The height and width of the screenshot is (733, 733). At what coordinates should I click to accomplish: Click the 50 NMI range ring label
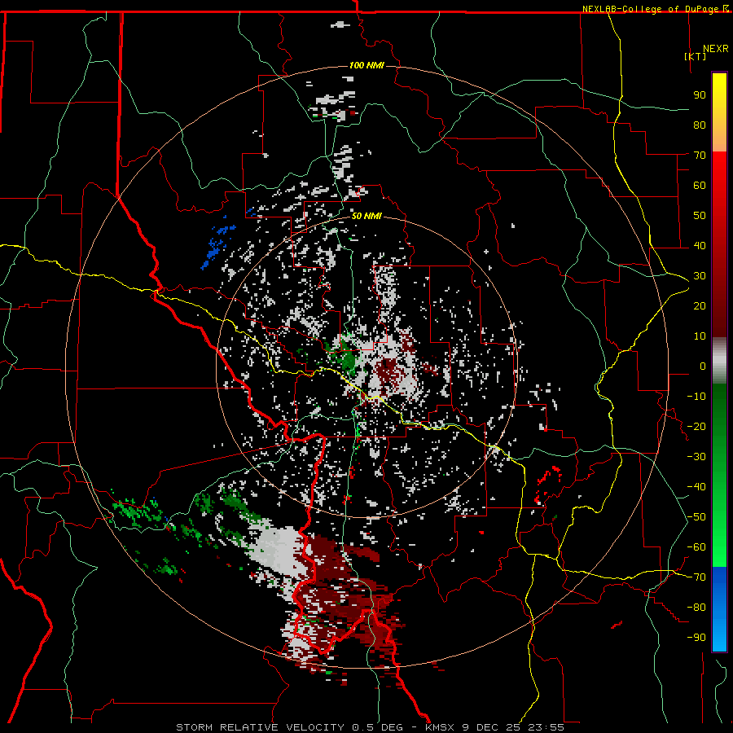[x=366, y=216]
